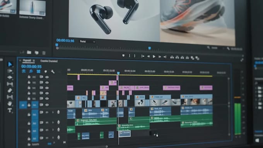
Task: Go to Out point in monitor
Action: pos(165,57)
